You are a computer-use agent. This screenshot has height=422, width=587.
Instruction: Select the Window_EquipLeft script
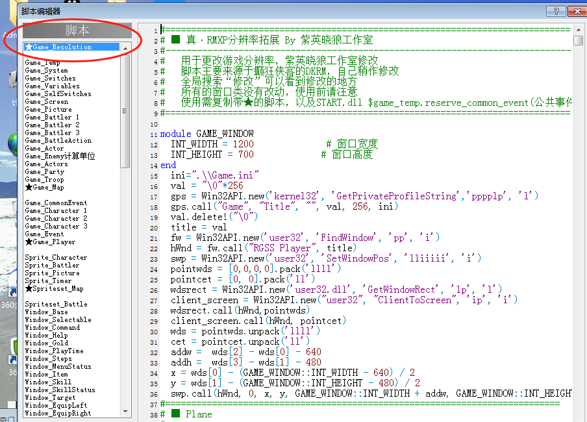point(56,406)
